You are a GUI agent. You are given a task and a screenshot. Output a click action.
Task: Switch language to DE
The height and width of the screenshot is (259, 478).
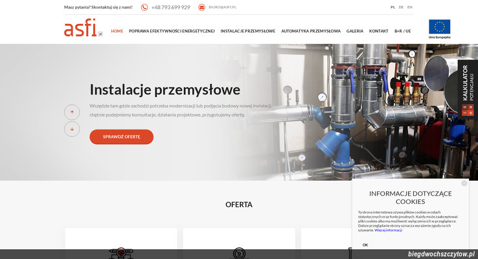[401, 7]
